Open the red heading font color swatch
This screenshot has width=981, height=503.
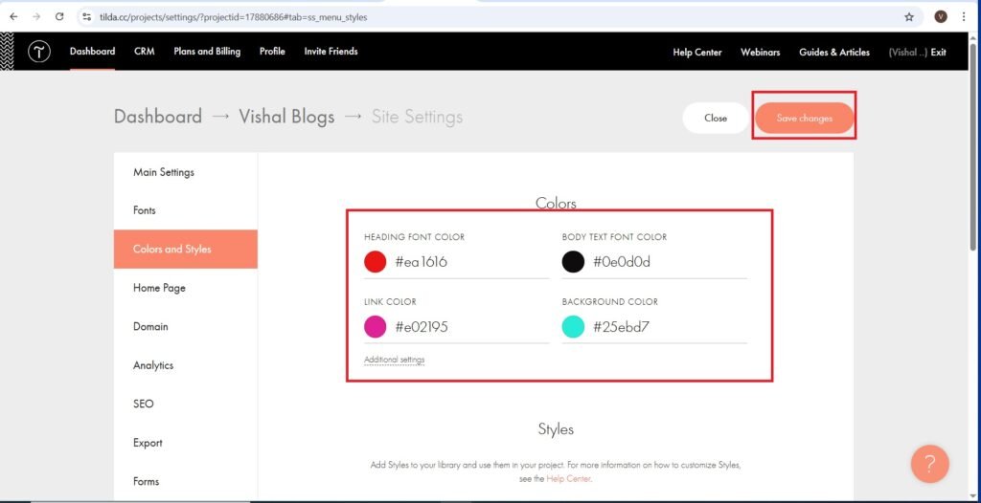click(x=376, y=262)
